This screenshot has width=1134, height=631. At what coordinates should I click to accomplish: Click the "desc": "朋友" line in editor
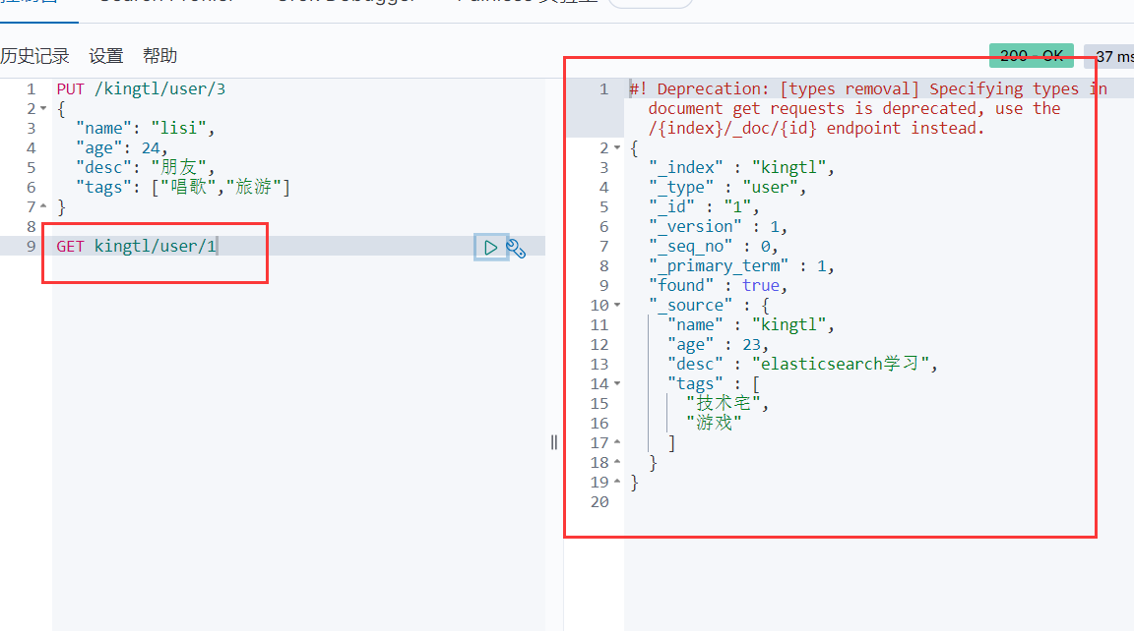146,167
